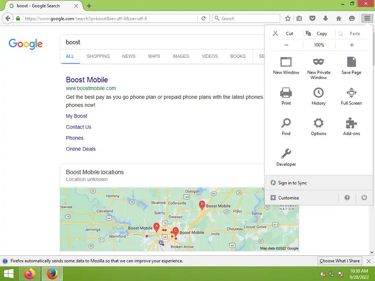Reload the current page
This screenshot has height=281, width=375.
pyautogui.click(x=204, y=18)
